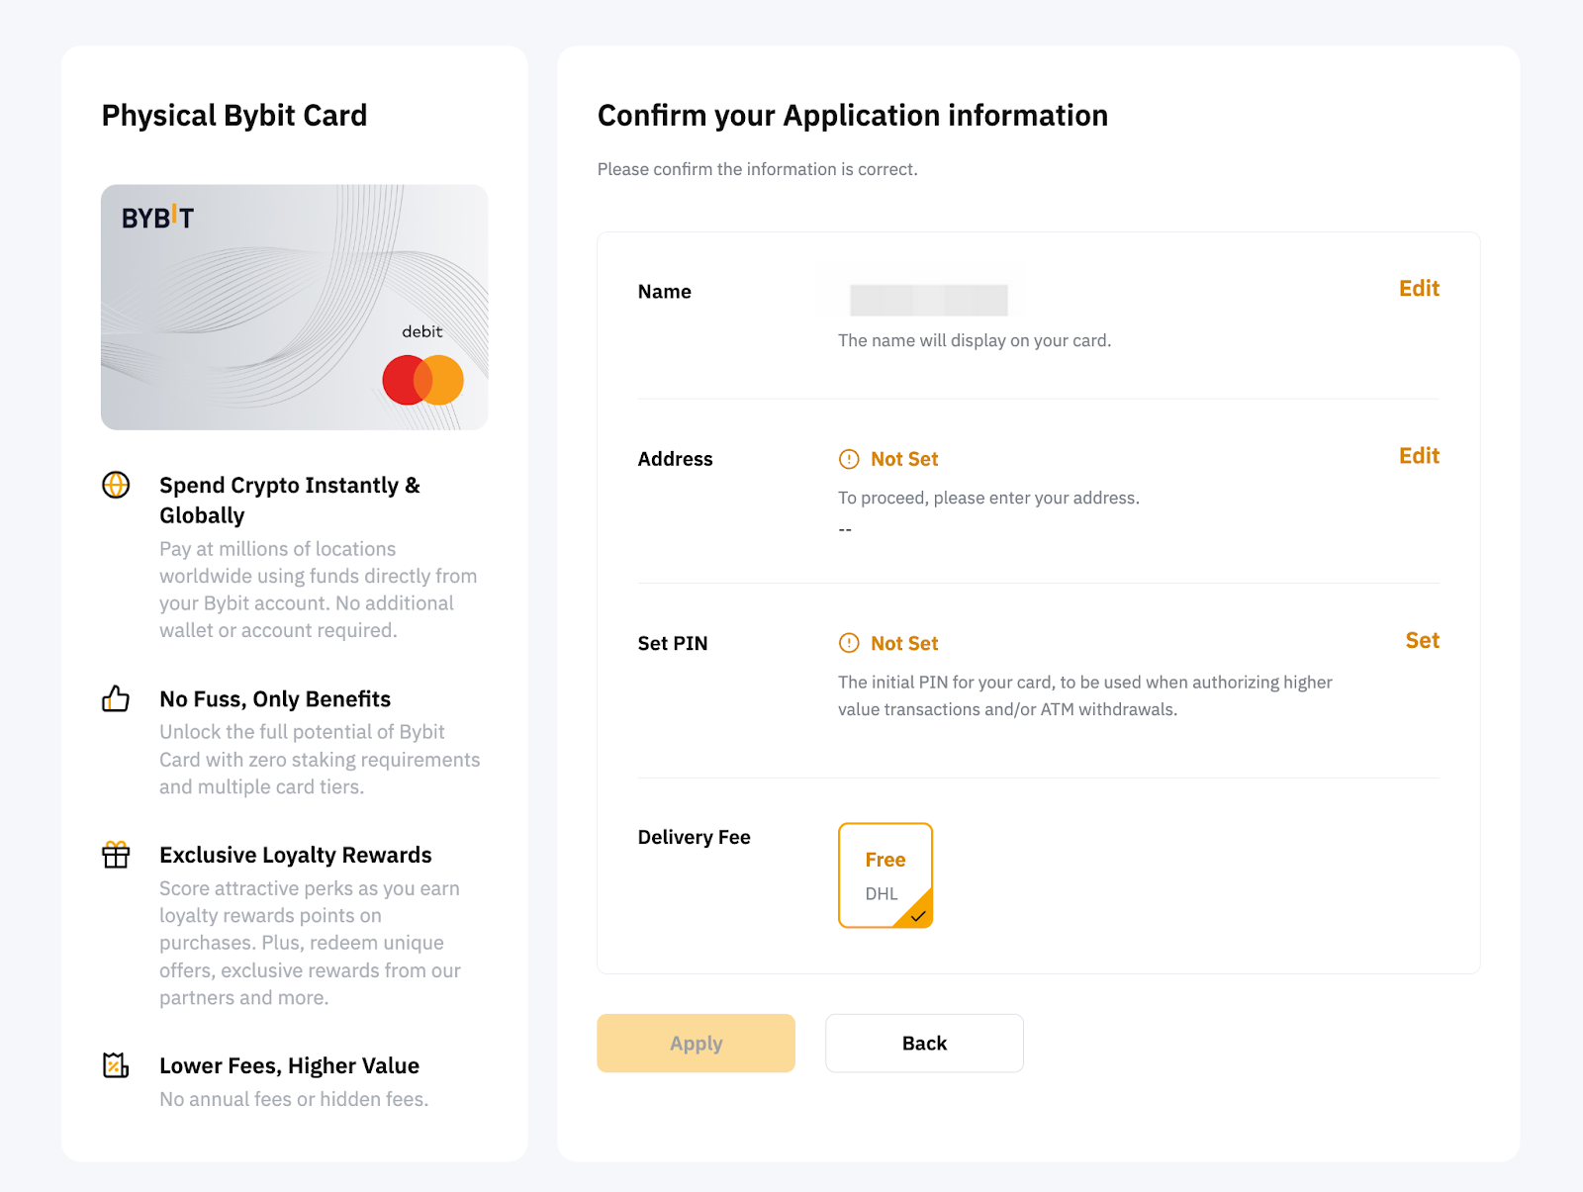Click the blurred name field
The height and width of the screenshot is (1192, 1583).
928,299
